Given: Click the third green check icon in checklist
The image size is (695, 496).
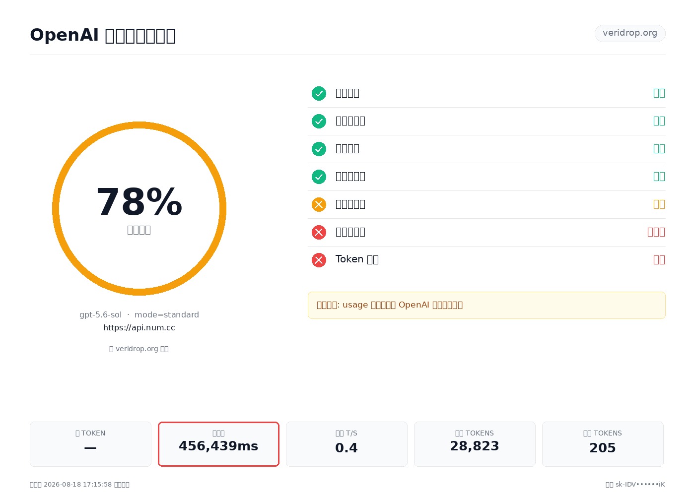Looking at the screenshot, I should (x=319, y=149).
